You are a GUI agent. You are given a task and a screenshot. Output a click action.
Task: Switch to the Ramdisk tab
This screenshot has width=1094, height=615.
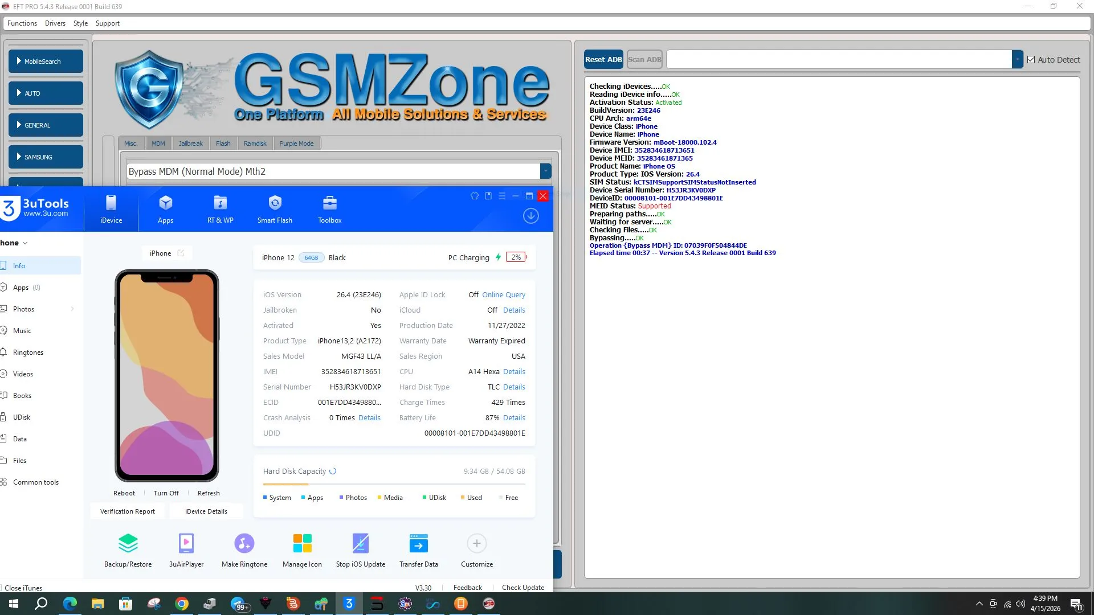255,143
